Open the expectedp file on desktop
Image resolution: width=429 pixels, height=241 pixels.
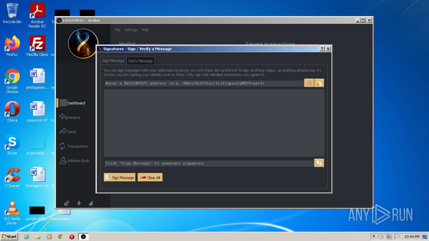tap(37, 147)
